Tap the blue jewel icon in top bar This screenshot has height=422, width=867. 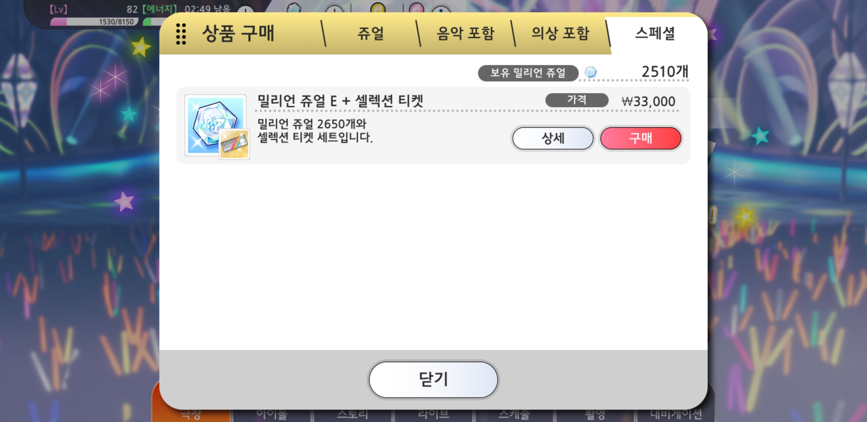pyautogui.click(x=294, y=8)
